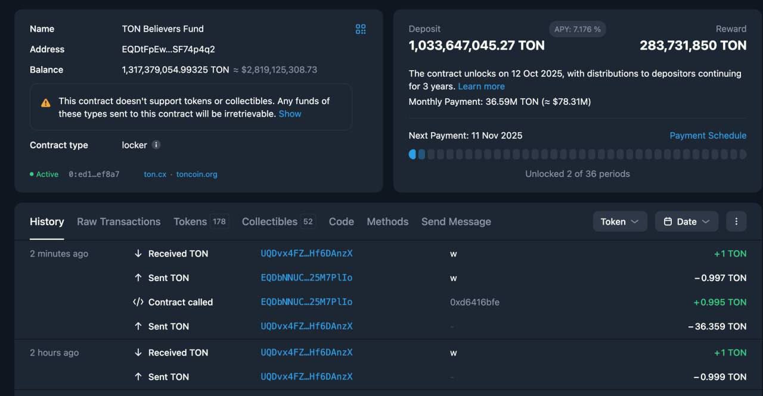Click the down arrow icon for +1 TON received 2 minutes ago
The image size is (763, 396).
click(x=138, y=254)
